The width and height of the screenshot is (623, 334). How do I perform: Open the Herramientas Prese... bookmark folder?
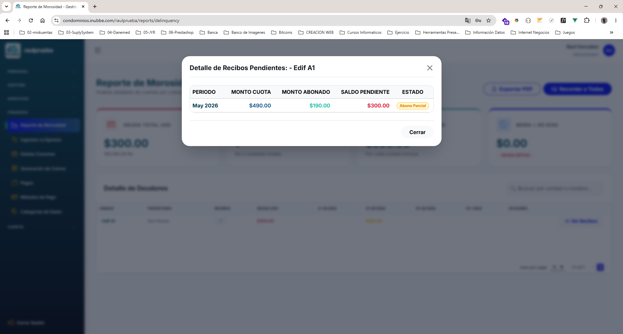point(437,32)
